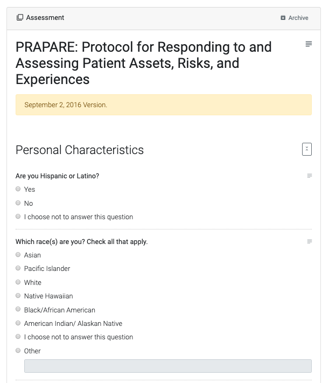Viewport: 329px width, 383px height.
Task: Select No for Hispanic or Latino
Action: tap(18, 203)
